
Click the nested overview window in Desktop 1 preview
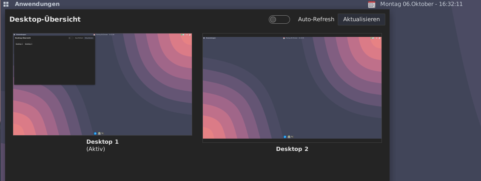(54, 60)
